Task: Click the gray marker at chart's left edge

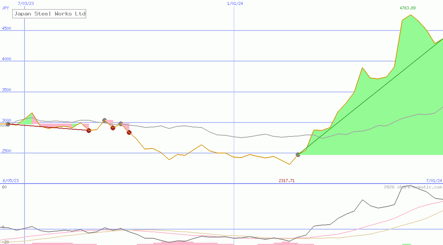Action: (8, 124)
